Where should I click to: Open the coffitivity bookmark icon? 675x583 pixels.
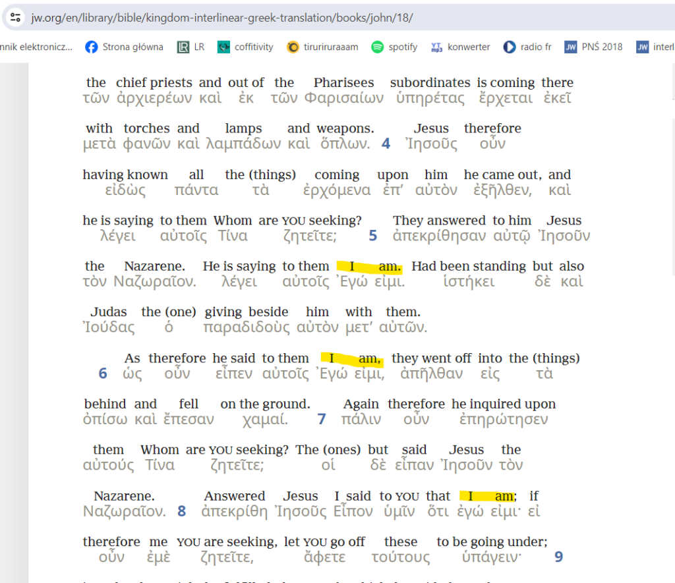(x=225, y=47)
